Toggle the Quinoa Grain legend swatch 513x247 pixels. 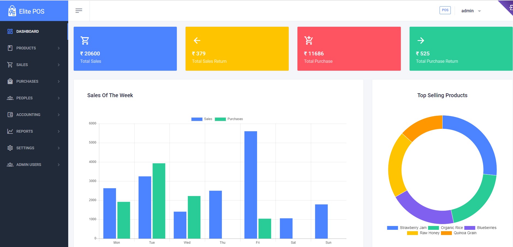point(446,233)
